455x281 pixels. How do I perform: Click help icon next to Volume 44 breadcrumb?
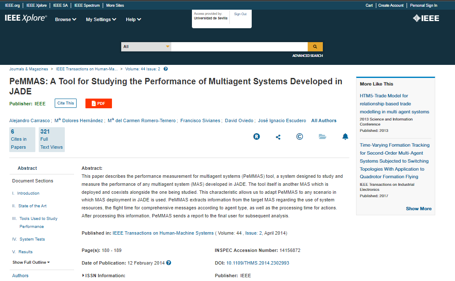[165, 69]
